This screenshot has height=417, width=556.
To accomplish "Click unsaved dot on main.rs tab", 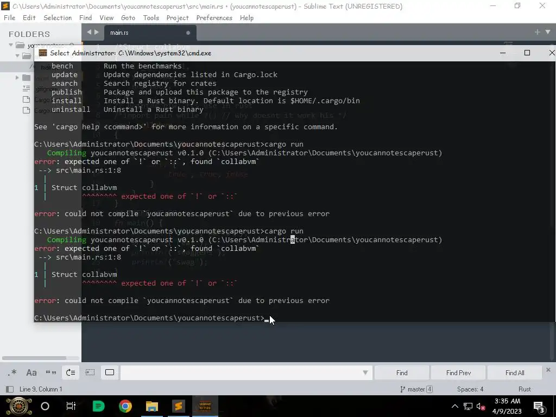I will [188, 33].
